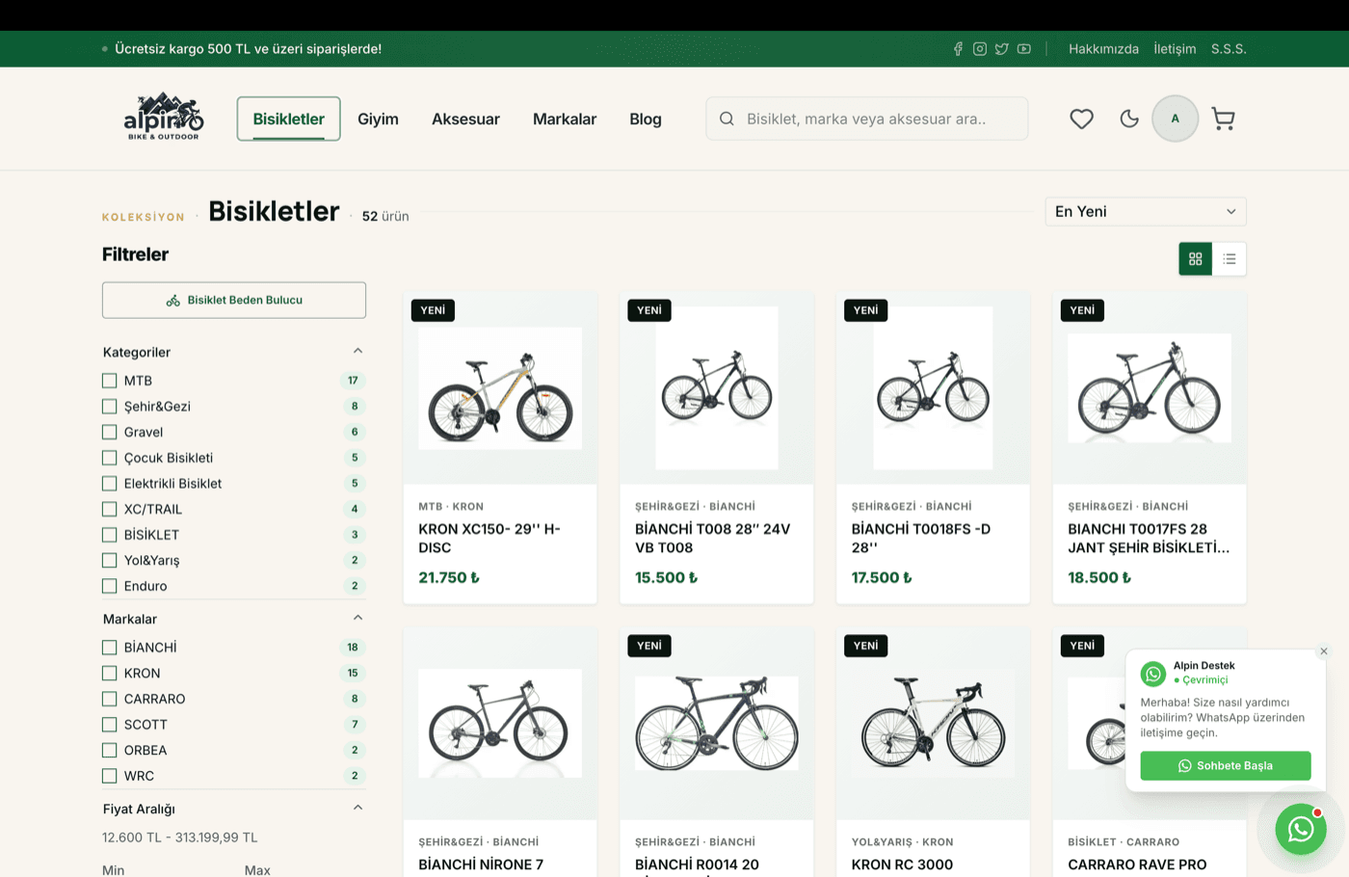Check the Çocuk Bisikleti category filter
The image size is (1349, 877).
pos(110,458)
